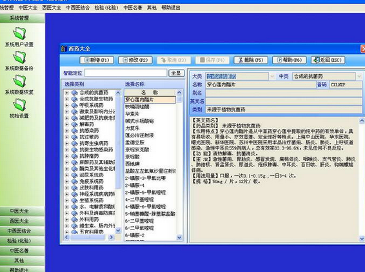This screenshot has height=272, width=365.
Task: Click the book icon beside 生殖系统药
Action: tap(74, 200)
